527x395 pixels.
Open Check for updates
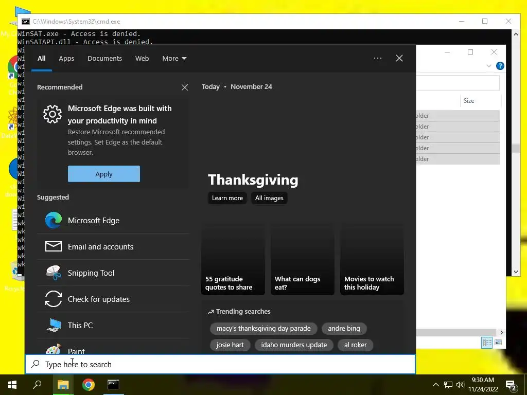113,299
